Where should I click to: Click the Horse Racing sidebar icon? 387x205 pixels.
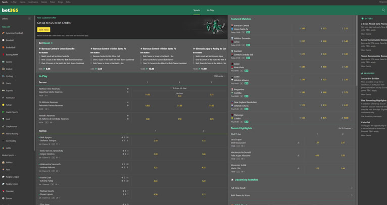coord(4,134)
